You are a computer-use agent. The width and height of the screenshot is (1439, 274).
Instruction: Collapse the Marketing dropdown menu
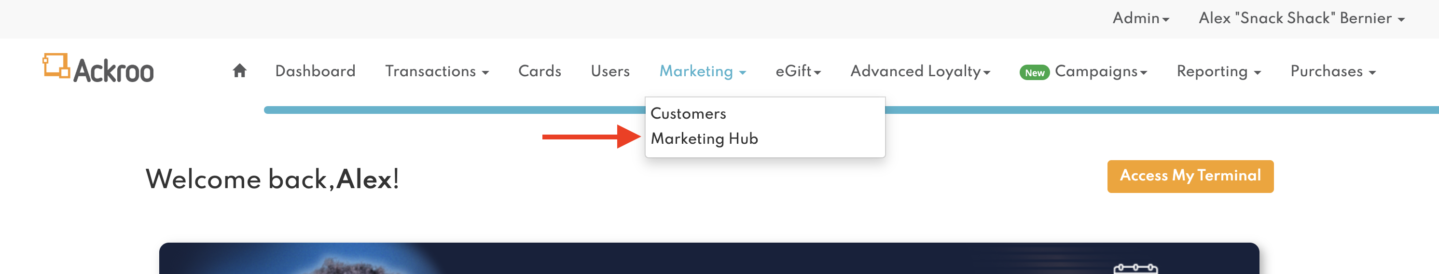tap(702, 71)
